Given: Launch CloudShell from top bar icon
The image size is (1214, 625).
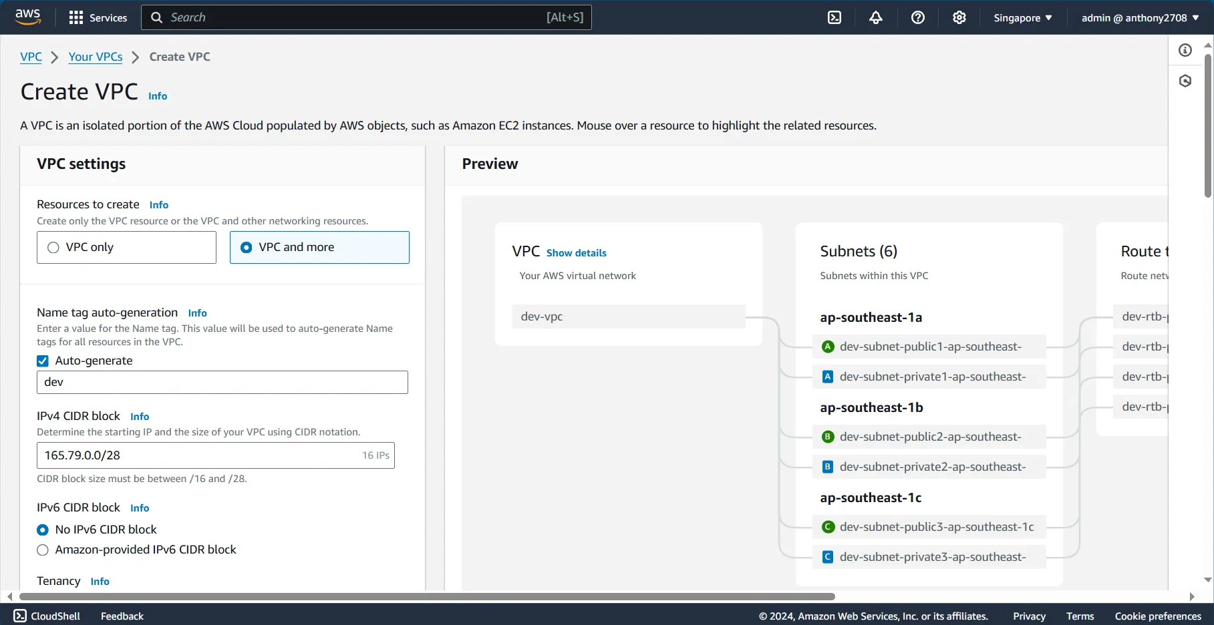Looking at the screenshot, I should point(834,17).
